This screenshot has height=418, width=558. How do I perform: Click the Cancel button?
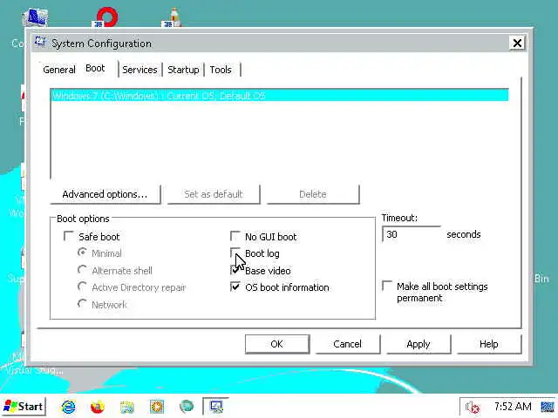(x=347, y=344)
